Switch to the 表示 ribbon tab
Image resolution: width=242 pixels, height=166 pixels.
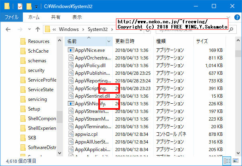77,17
